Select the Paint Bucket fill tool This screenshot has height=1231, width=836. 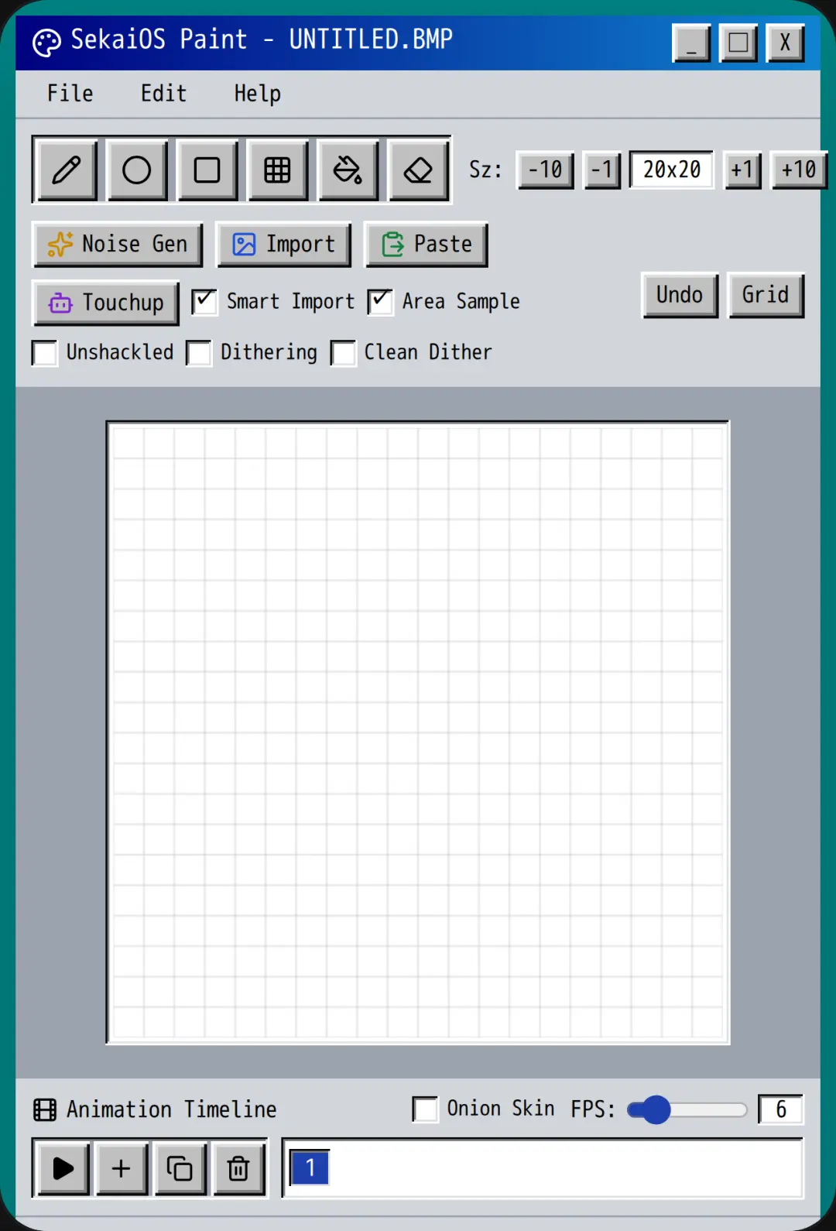point(348,170)
